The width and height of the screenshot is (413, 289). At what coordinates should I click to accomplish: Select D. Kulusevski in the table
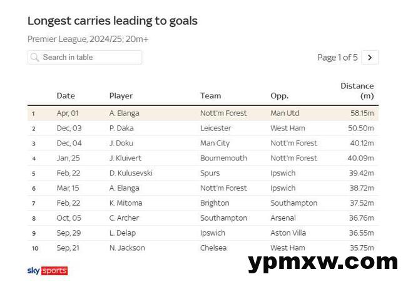(x=131, y=173)
